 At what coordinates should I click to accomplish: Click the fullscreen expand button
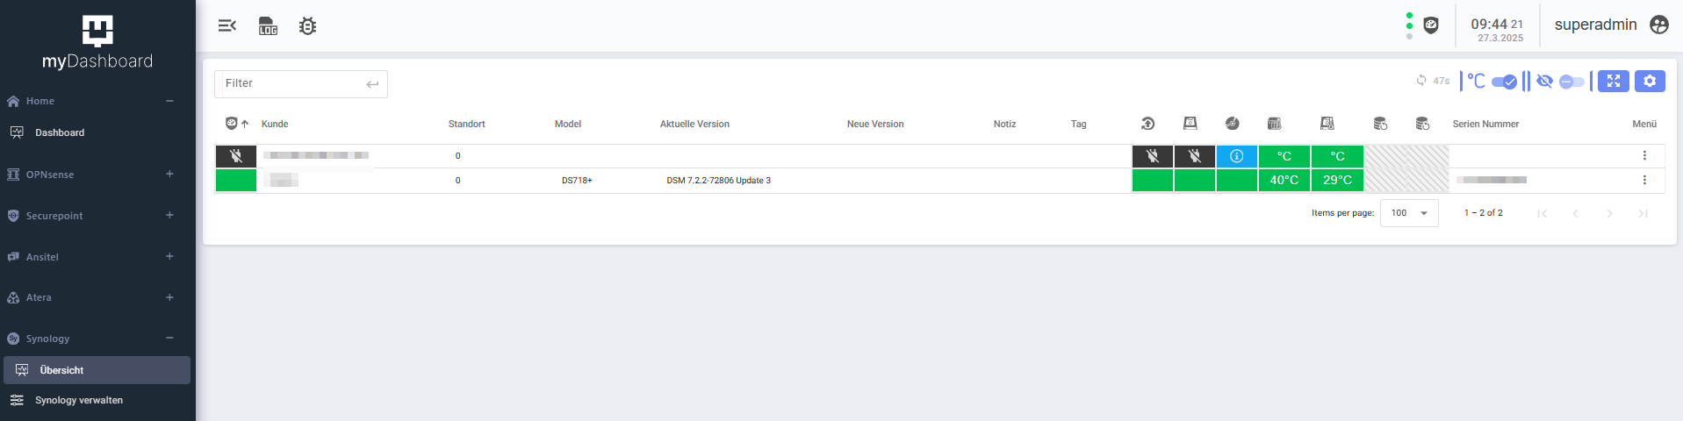(1613, 81)
